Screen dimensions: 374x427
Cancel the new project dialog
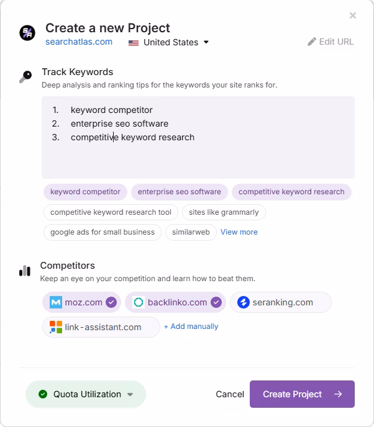click(230, 394)
